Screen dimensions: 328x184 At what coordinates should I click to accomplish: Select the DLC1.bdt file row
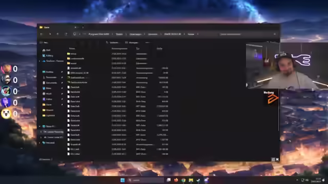(117, 149)
